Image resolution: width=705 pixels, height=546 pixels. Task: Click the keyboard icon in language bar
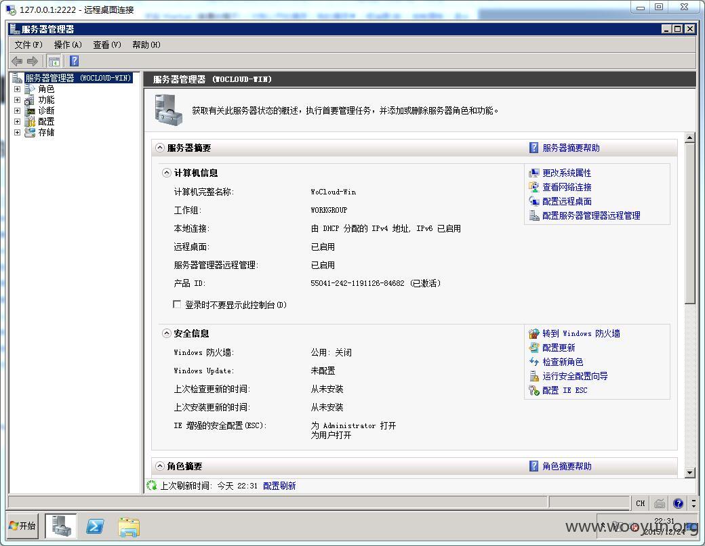click(x=660, y=503)
